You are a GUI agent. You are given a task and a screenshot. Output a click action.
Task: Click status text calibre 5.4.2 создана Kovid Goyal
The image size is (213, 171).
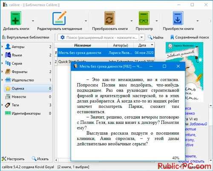pos(28,167)
